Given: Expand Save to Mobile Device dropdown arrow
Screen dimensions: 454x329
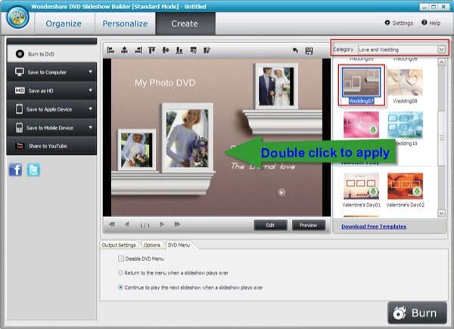Looking at the screenshot, I should pyautogui.click(x=90, y=127).
